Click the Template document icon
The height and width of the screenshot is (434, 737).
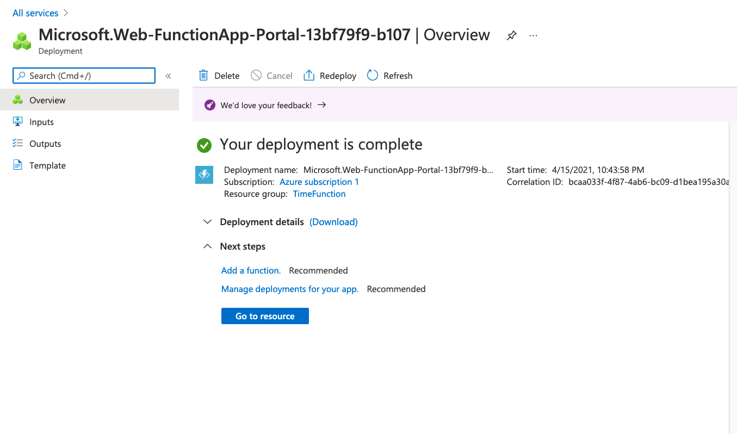point(18,165)
